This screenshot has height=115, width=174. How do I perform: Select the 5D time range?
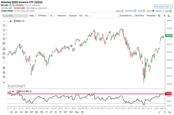(16, 112)
